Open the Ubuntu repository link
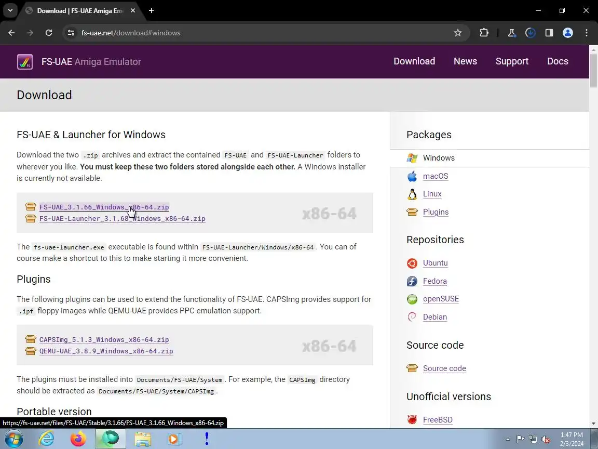 [x=435, y=263]
